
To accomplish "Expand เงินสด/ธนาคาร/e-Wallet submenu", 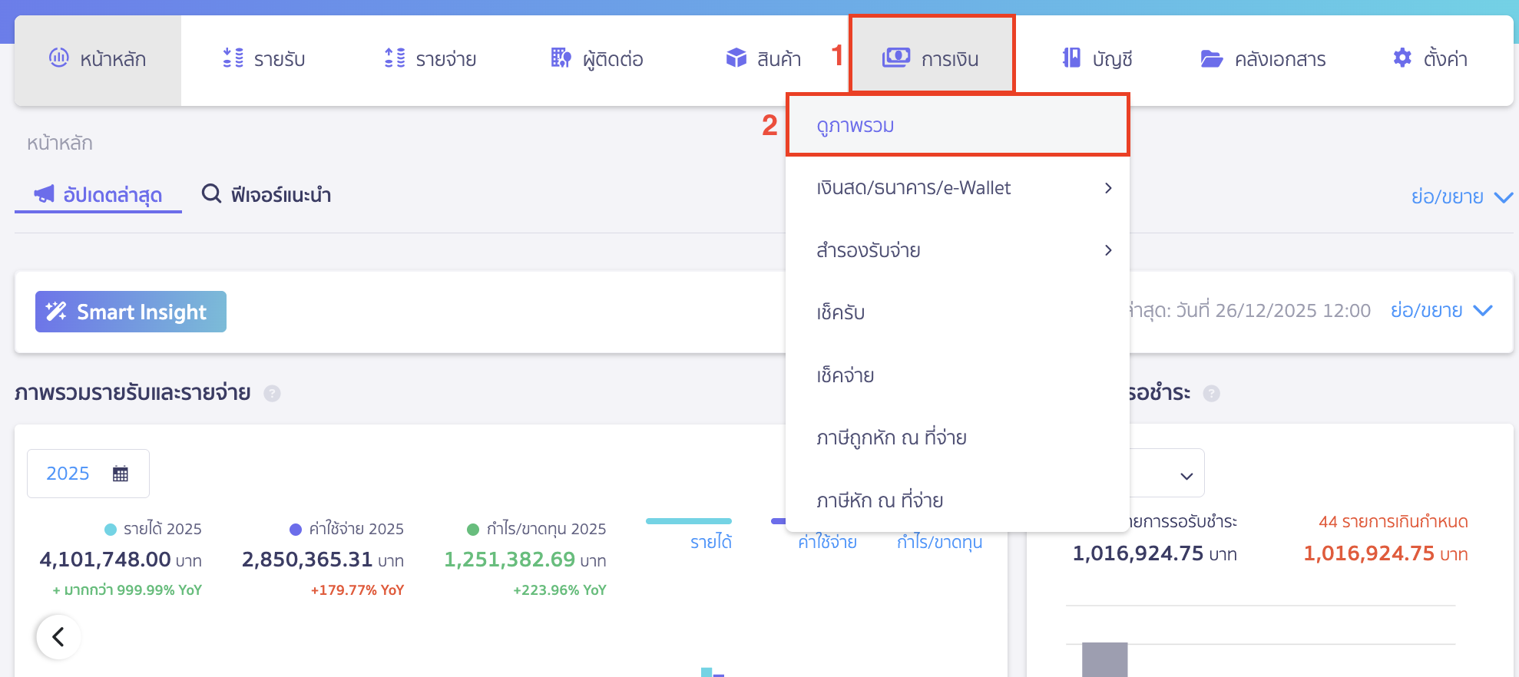I will [1108, 188].
